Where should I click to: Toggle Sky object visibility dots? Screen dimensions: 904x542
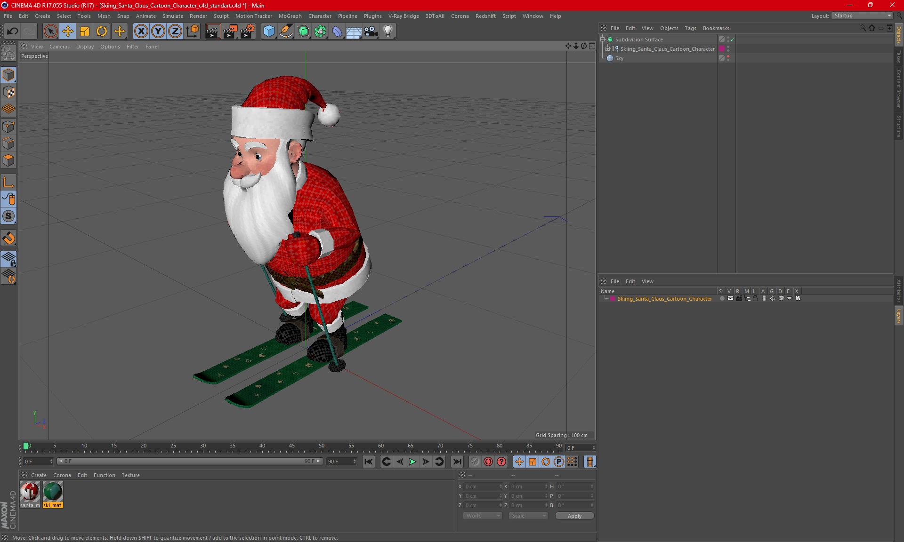pos(728,58)
